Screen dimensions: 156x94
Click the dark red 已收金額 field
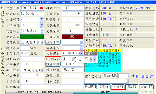72,37
